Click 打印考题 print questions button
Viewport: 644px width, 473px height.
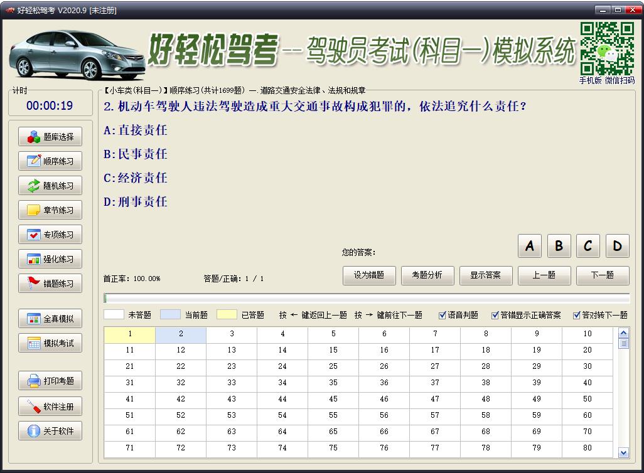point(50,381)
